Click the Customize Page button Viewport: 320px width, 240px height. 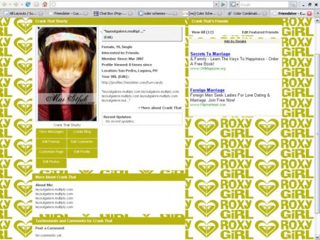coord(51,152)
